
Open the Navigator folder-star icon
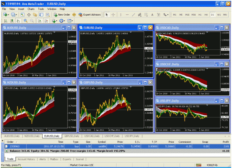pyautogui.click(x=35, y=14)
